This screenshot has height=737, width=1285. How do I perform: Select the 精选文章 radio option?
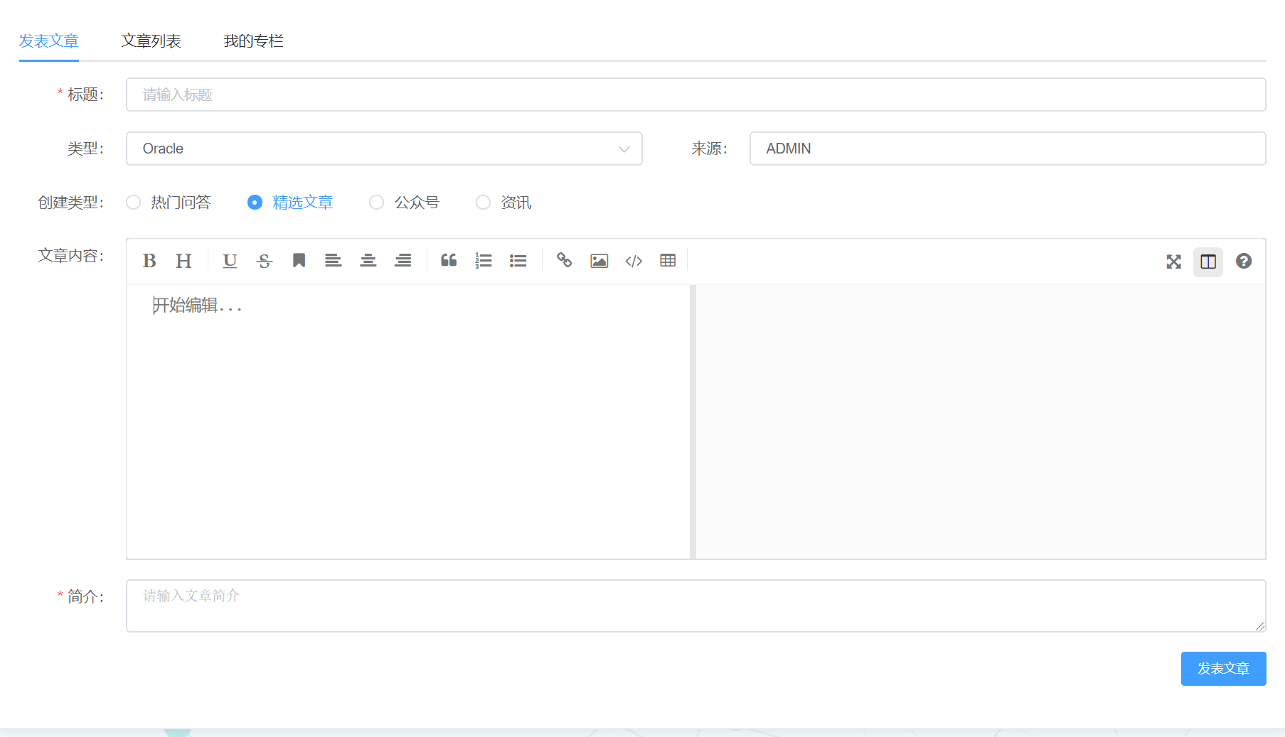(x=290, y=203)
